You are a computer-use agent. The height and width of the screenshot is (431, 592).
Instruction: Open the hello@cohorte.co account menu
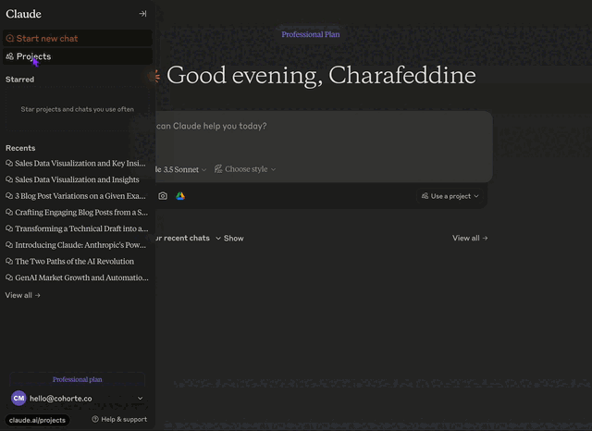coord(78,398)
